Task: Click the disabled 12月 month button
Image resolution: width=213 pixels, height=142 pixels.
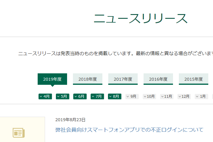Action: tap(184, 97)
